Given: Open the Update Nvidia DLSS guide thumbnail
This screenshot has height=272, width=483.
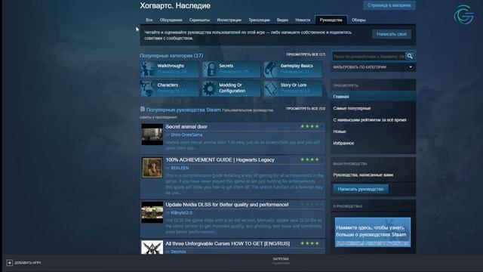Looking at the screenshot, I should tap(152, 212).
